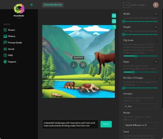Click the generated landscape image
The image size is (163, 139).
[x=79, y=61]
